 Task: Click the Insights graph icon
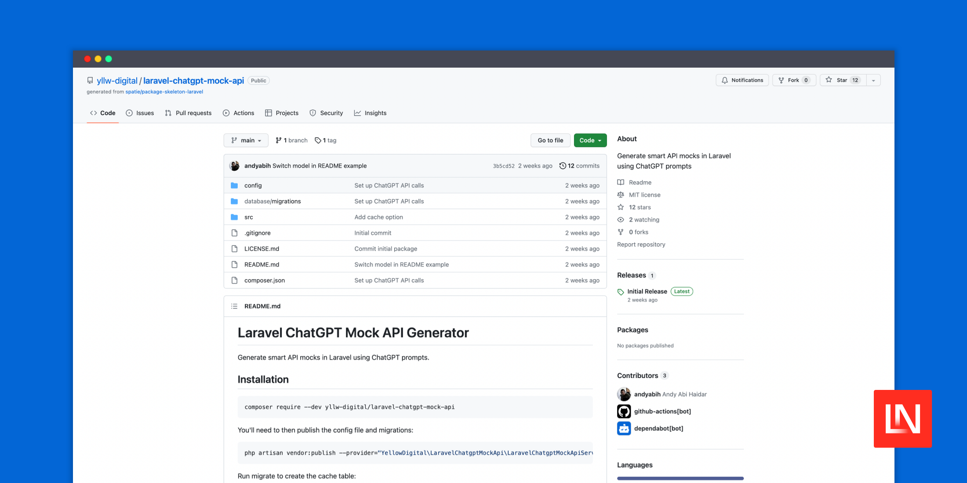[358, 113]
